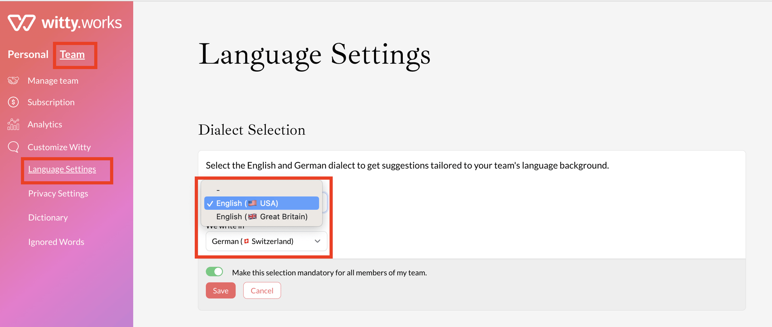This screenshot has height=327, width=772.
Task: Click the chevron on German dropdown
Action: 317,241
